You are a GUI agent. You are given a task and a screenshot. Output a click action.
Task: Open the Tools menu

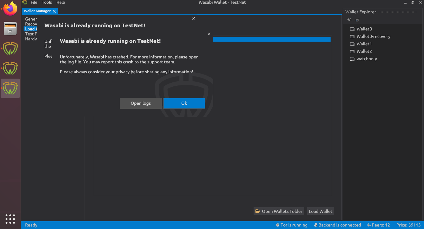[x=47, y=2]
